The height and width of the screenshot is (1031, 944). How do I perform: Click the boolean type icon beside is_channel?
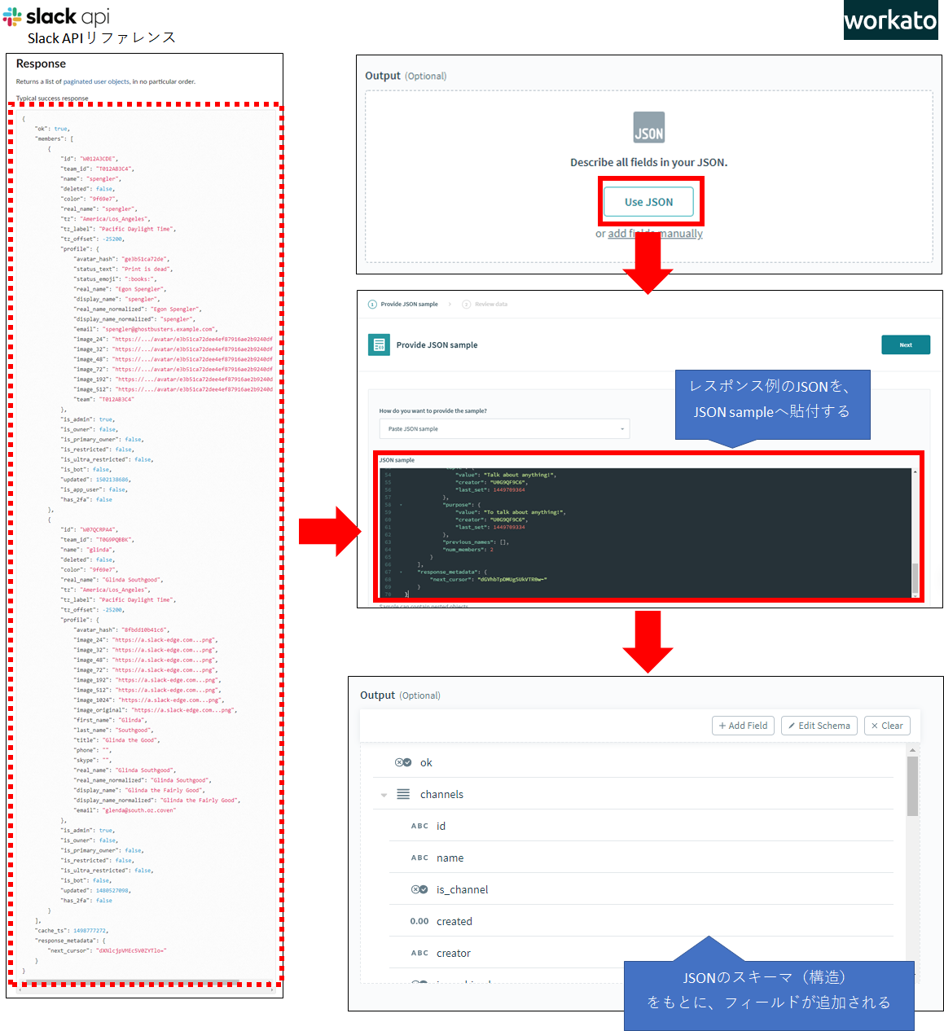pyautogui.click(x=419, y=889)
